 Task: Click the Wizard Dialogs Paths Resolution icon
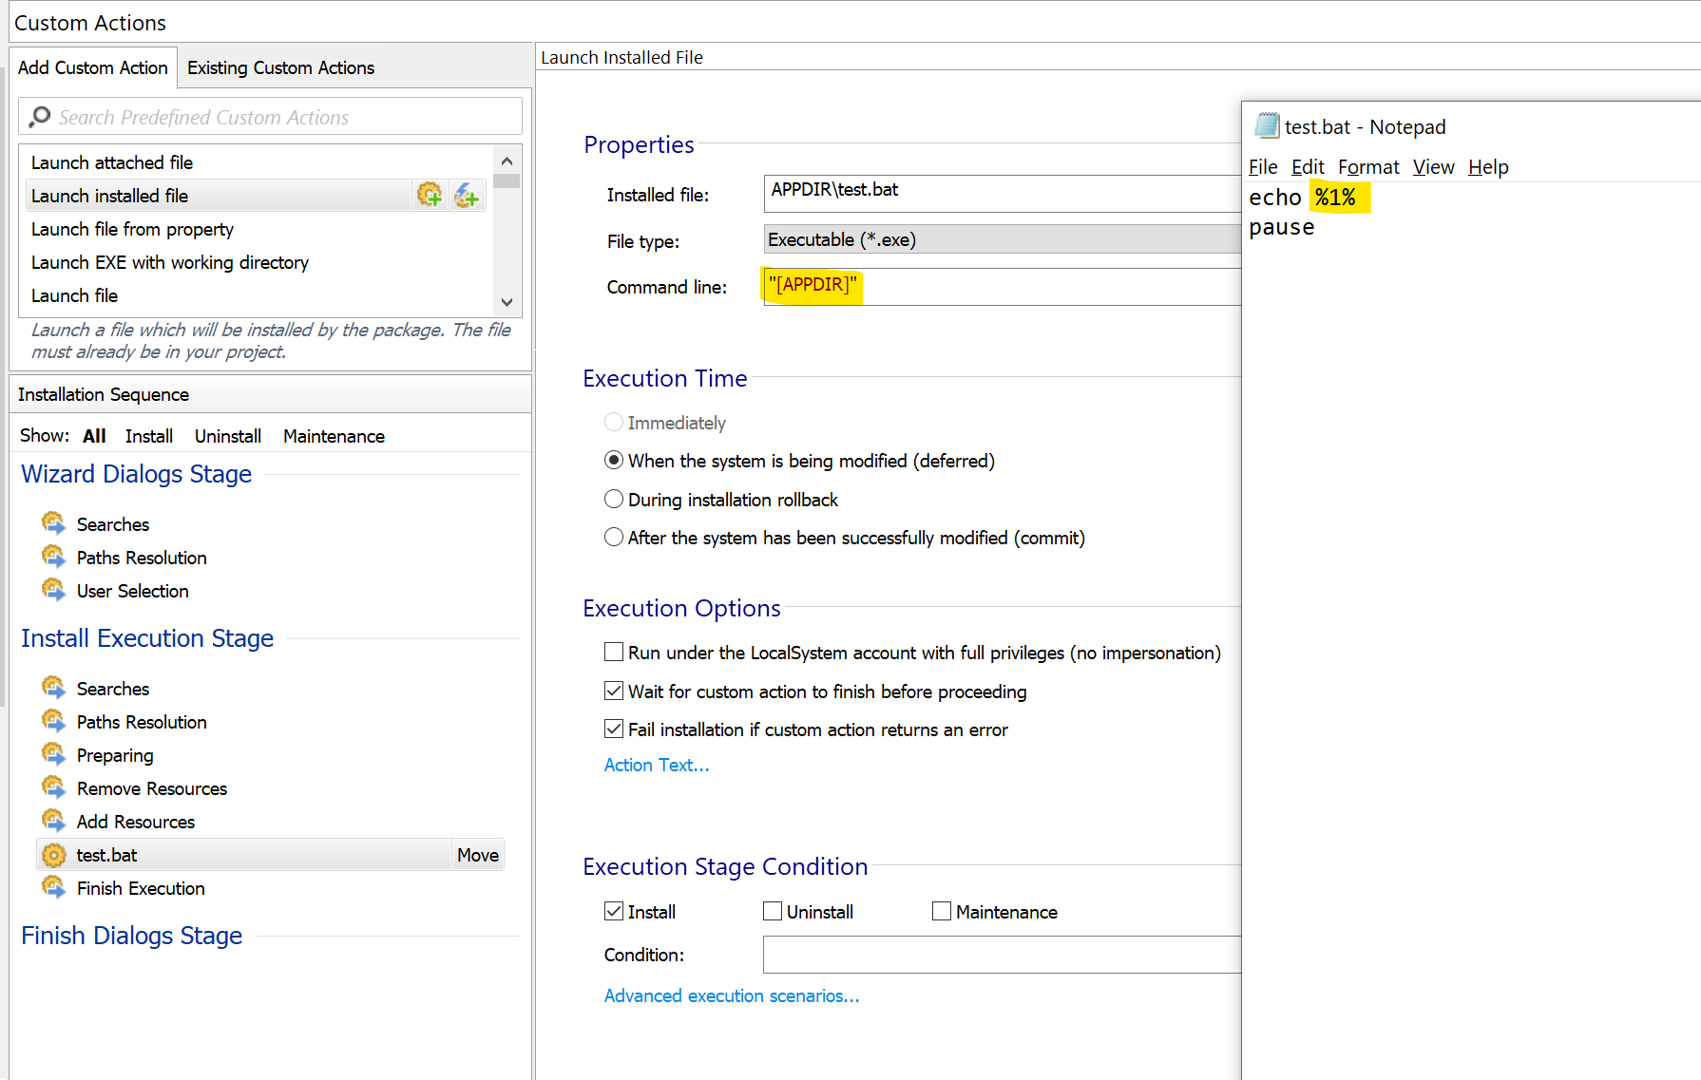coord(53,557)
